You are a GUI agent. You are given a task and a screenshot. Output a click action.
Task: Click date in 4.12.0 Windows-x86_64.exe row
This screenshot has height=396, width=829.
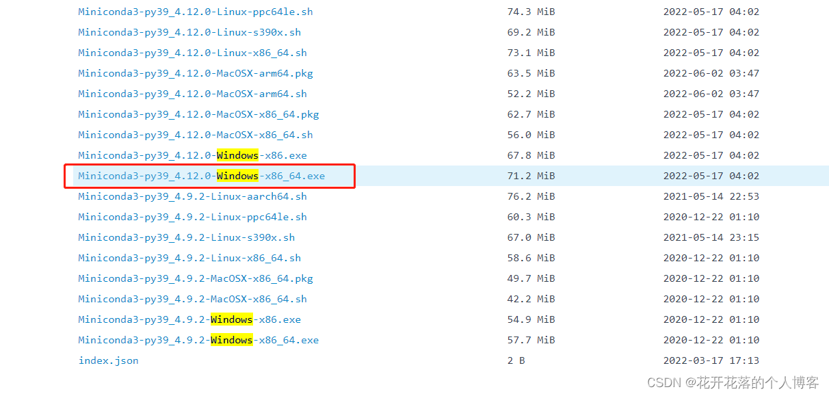711,176
